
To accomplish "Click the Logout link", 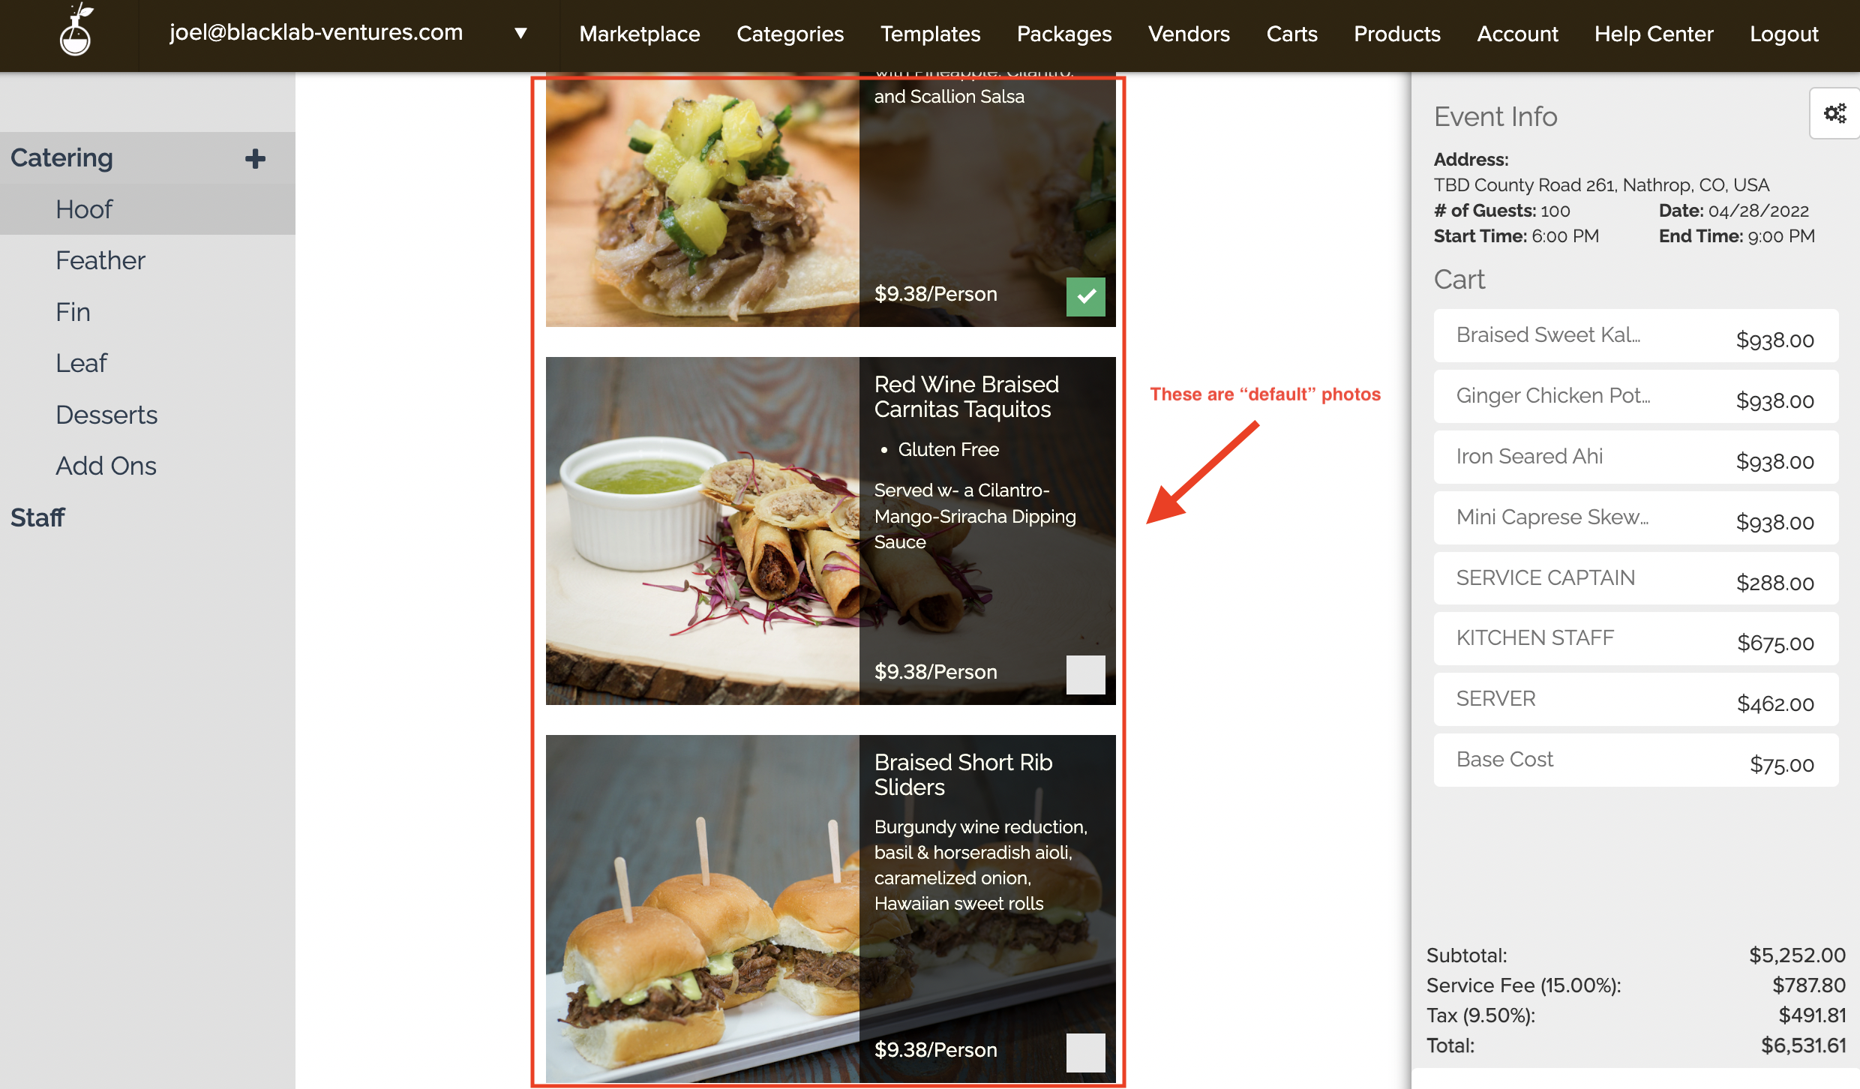I will pos(1783,34).
